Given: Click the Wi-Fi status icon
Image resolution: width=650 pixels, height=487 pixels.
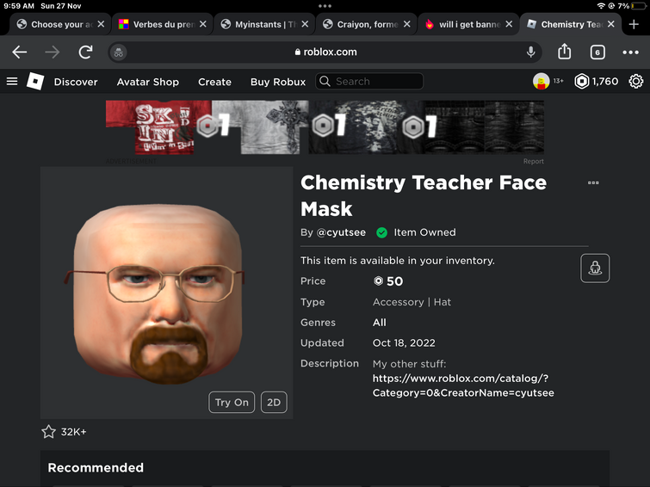Looking at the screenshot, I should [601, 6].
